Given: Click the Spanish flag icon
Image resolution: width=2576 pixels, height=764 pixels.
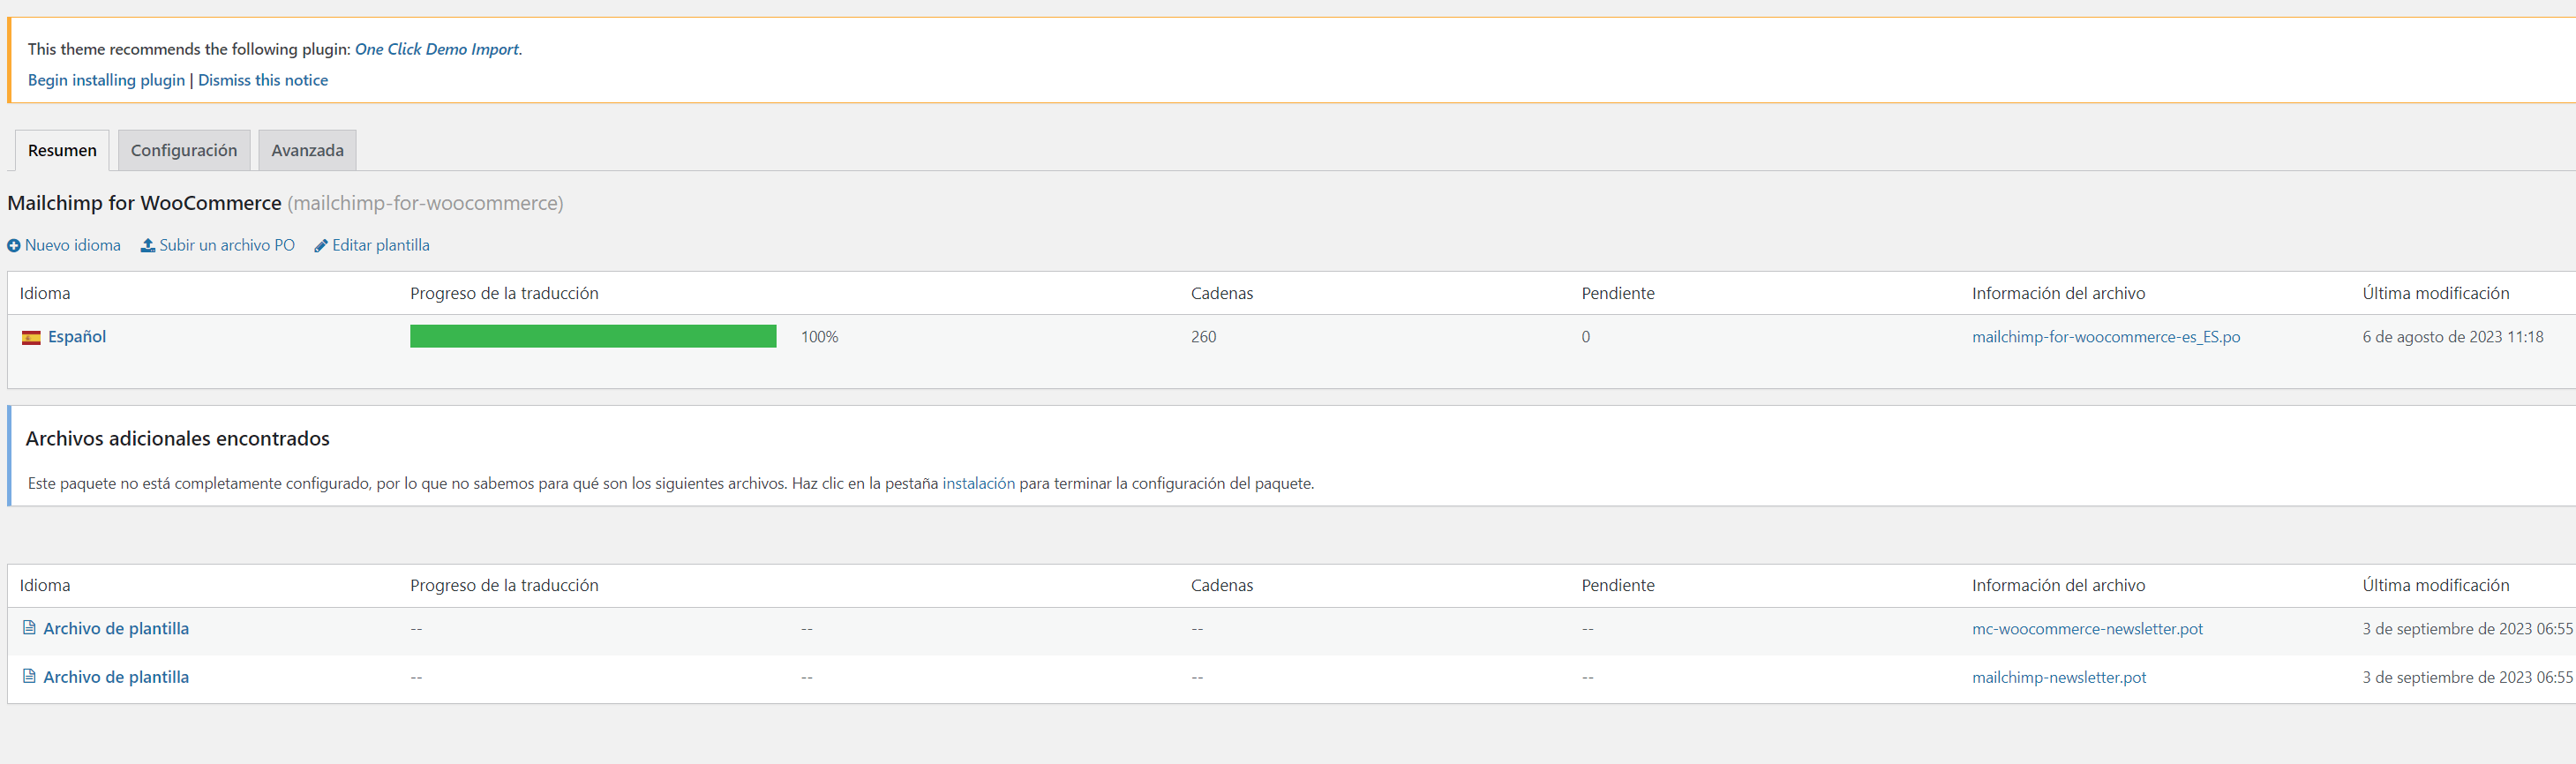Looking at the screenshot, I should pos(32,338).
